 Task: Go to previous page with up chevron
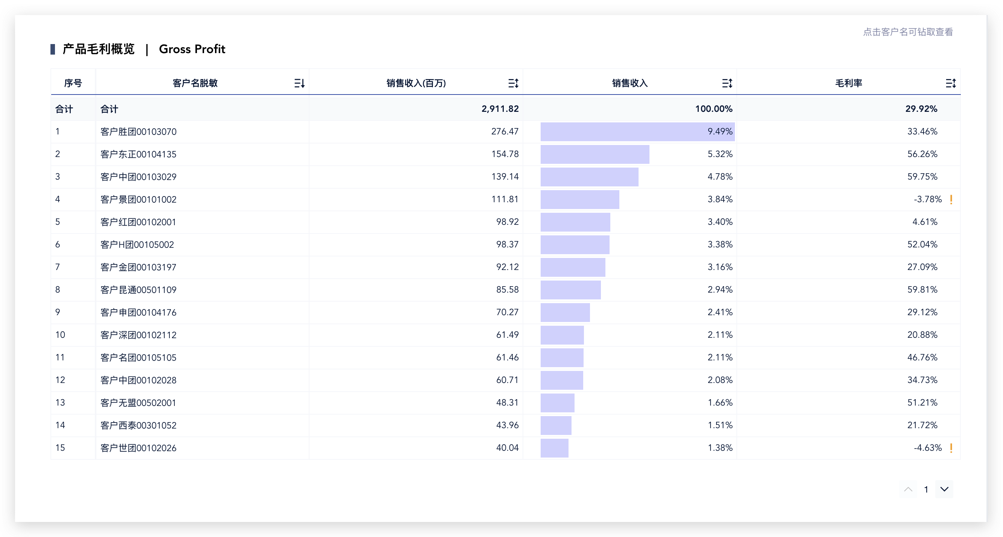[x=908, y=489]
